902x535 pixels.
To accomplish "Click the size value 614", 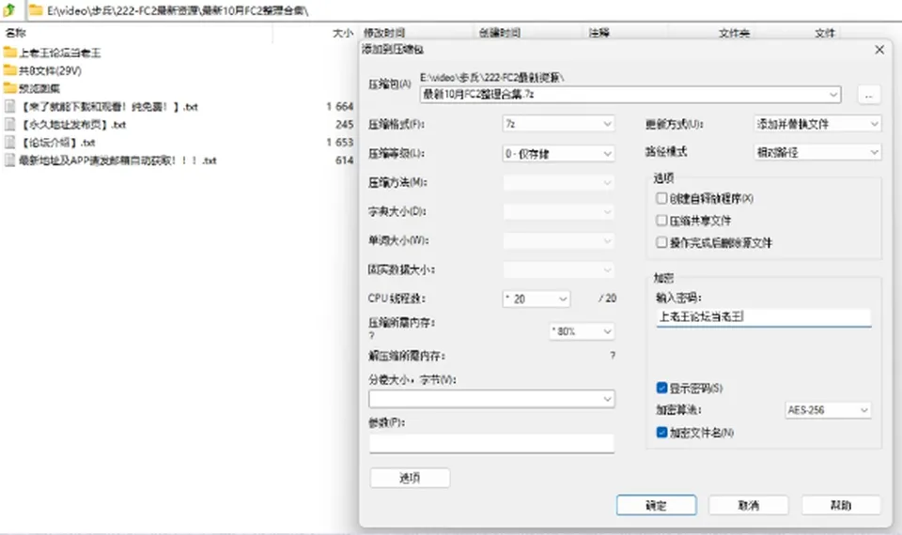I will pos(345,160).
